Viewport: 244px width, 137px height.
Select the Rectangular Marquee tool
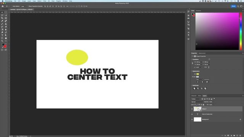(6, 12)
